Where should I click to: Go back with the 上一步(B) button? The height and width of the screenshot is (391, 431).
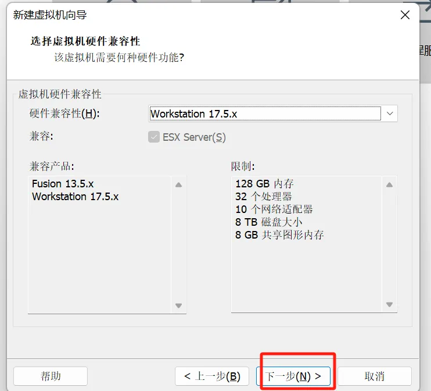tap(212, 376)
